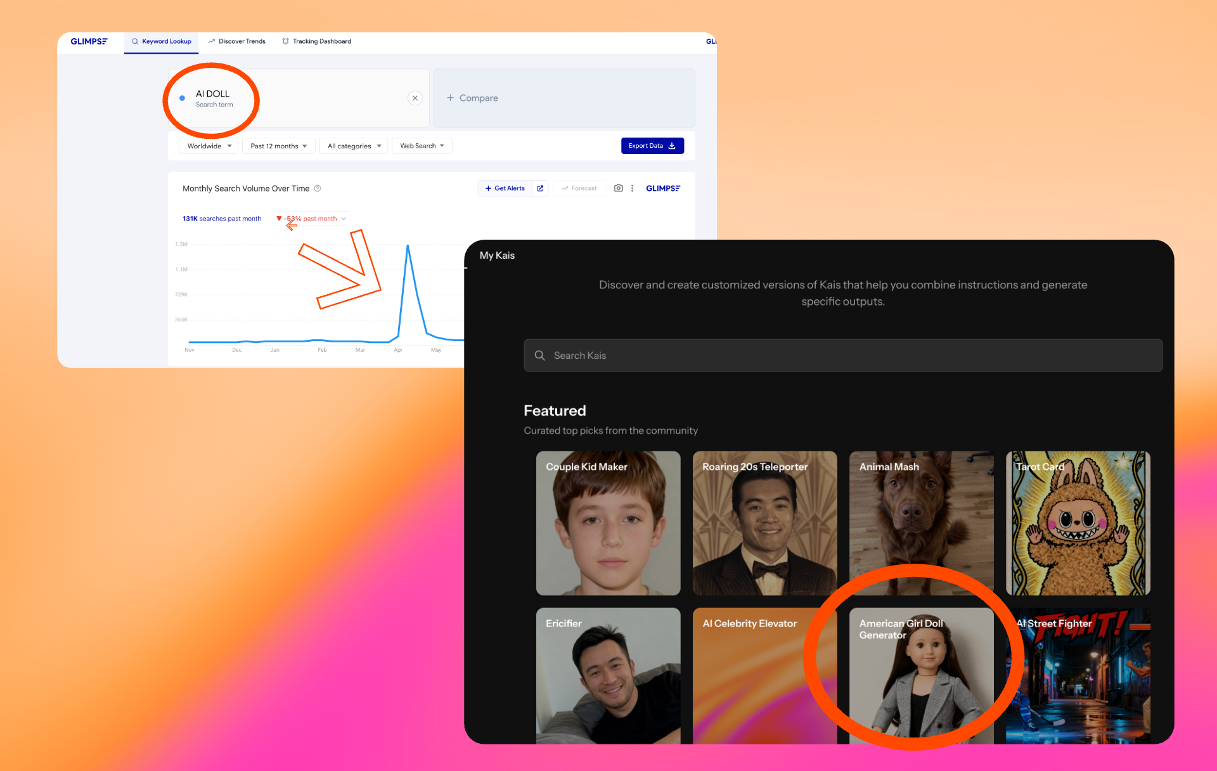Click the external link icon beside Get Alerts

tap(539, 188)
